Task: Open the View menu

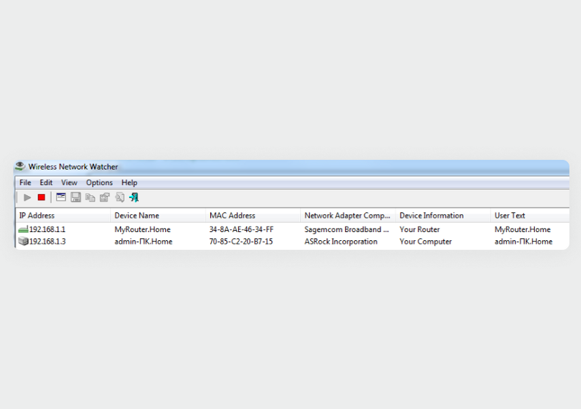Action: 69,182
